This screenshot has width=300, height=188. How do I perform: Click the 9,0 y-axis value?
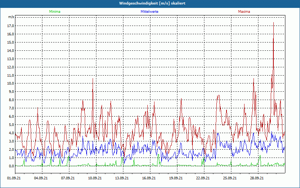[x=12, y=91]
